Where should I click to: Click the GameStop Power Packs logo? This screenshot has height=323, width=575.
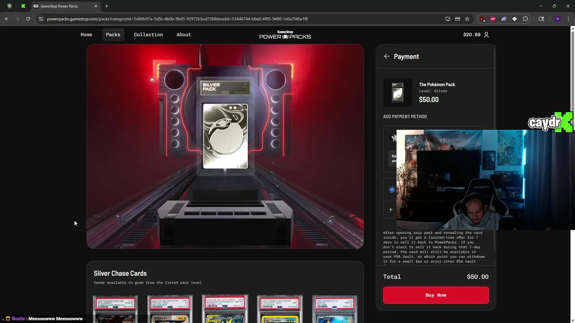coord(285,35)
